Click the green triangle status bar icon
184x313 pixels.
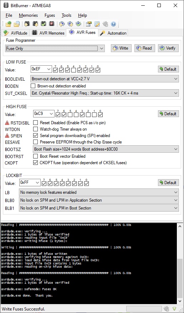point(174,309)
